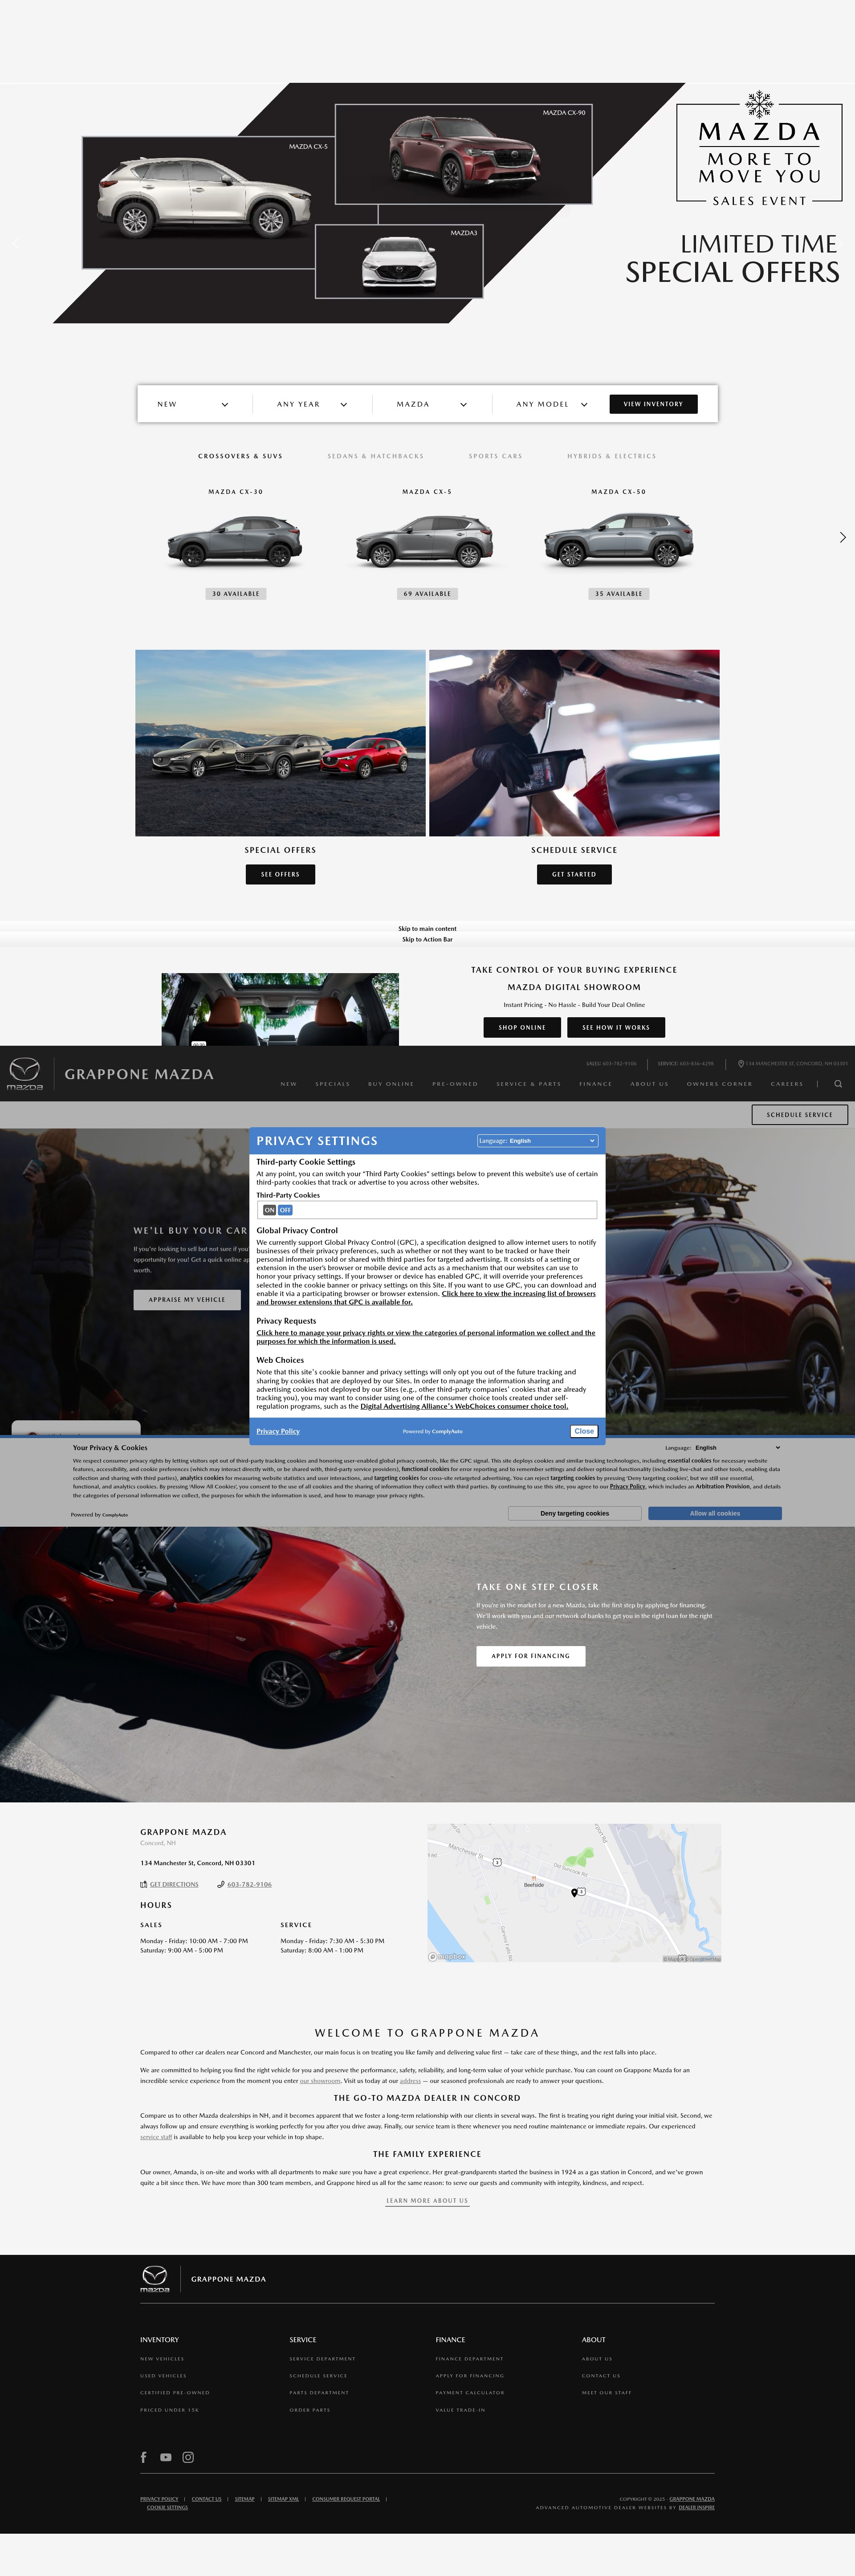Open Certified Pre-Owned footer link

point(175,2393)
